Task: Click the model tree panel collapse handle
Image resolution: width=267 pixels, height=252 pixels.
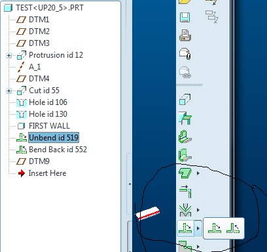Action: [x=130, y=184]
